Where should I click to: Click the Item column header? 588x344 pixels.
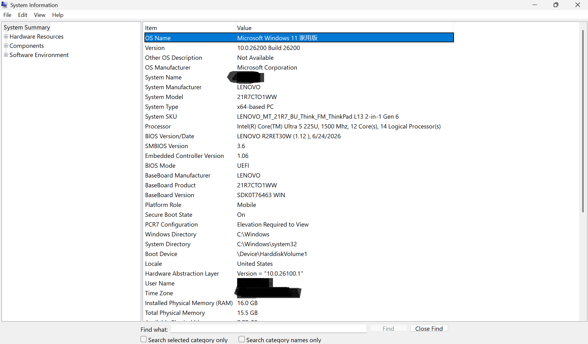tap(189, 28)
